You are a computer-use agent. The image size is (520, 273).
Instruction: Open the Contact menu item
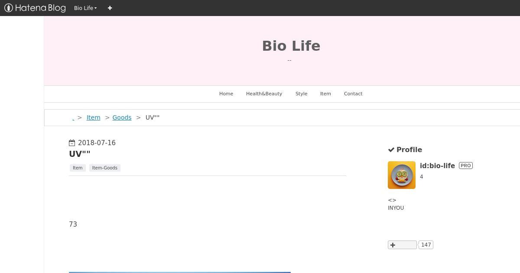tap(353, 94)
